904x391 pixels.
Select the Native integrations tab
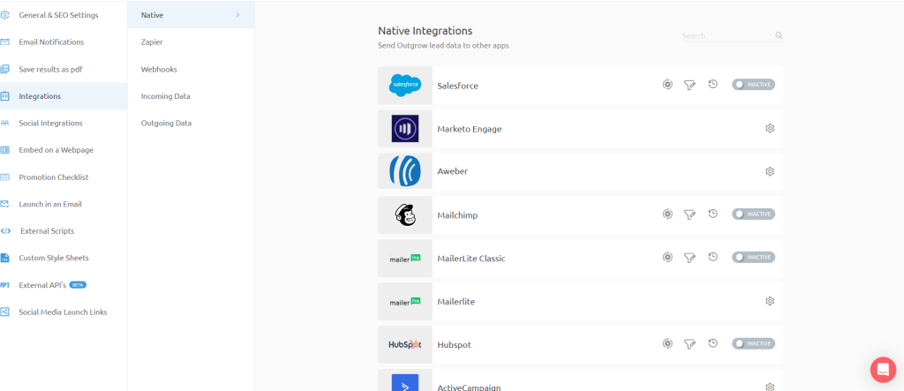point(191,15)
